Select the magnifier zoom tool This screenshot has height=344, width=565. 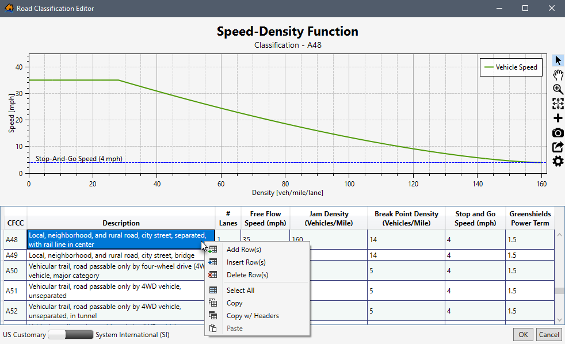click(x=557, y=89)
